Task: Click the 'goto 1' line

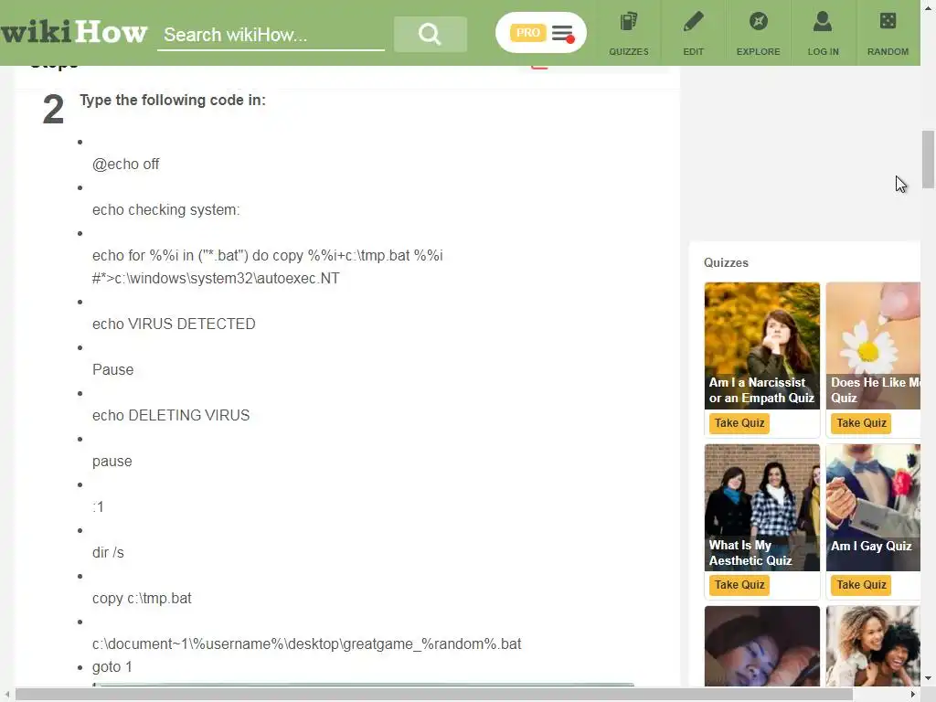Action: pyautogui.click(x=112, y=666)
